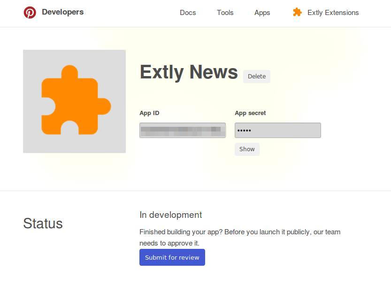Image resolution: width=391 pixels, height=285 pixels.
Task: Submit the app for review
Action: (172, 257)
